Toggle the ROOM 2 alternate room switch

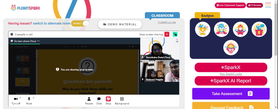pos(80,24)
